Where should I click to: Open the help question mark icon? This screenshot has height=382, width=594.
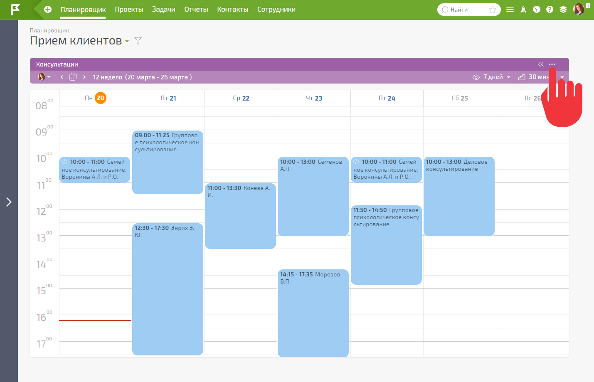pyautogui.click(x=550, y=10)
